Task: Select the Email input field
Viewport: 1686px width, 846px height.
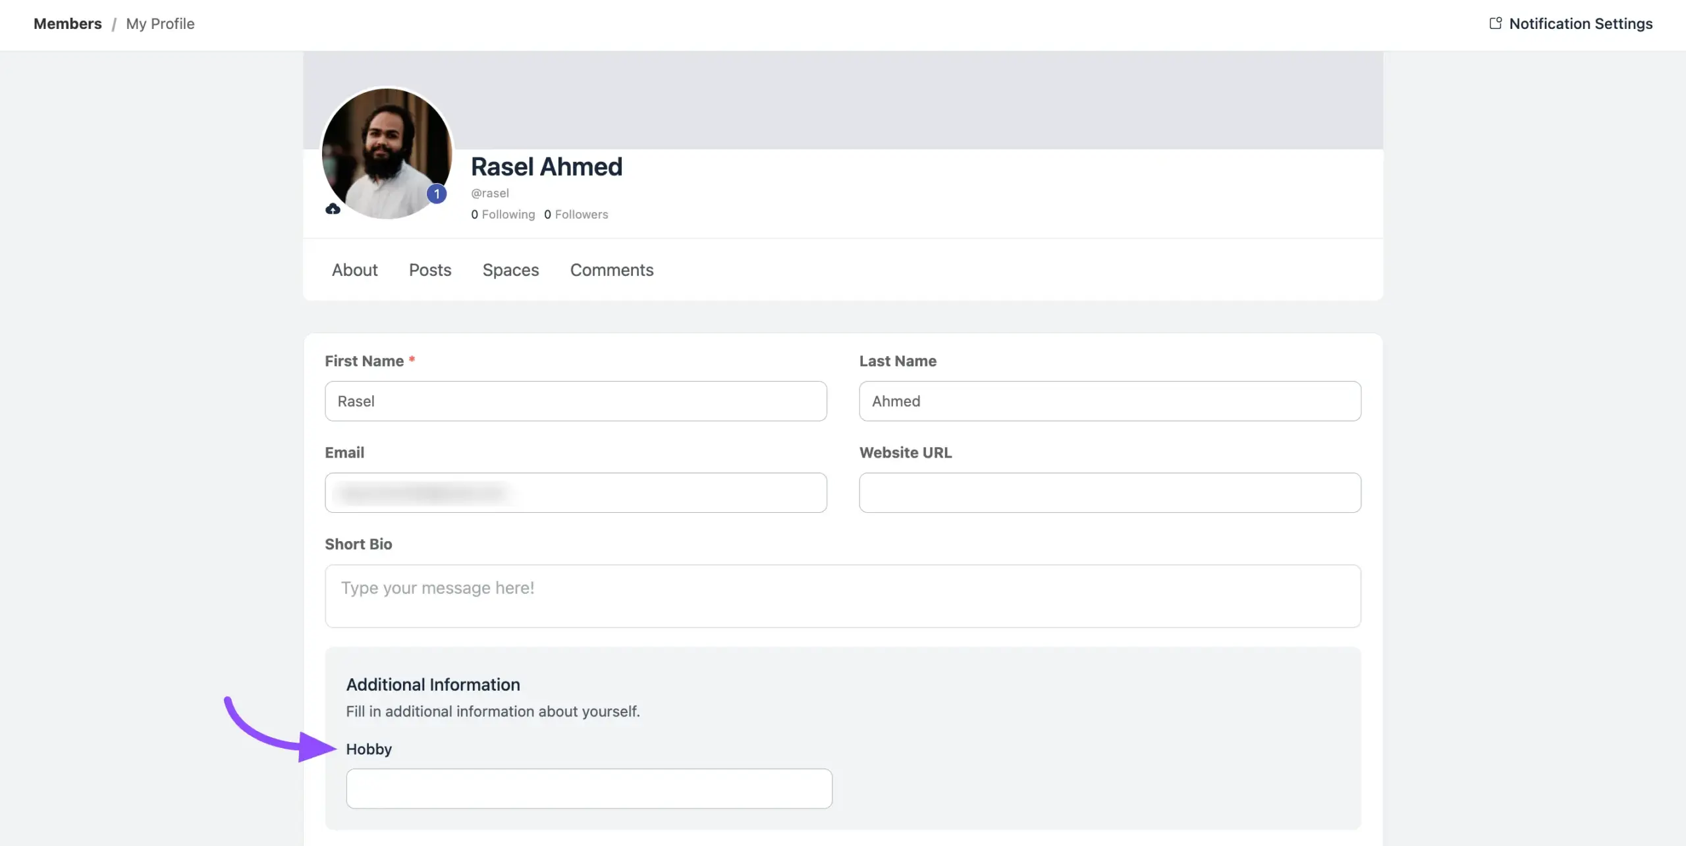Action: coord(576,492)
